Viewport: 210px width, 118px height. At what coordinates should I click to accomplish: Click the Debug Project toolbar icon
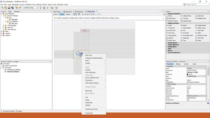click(52, 8)
